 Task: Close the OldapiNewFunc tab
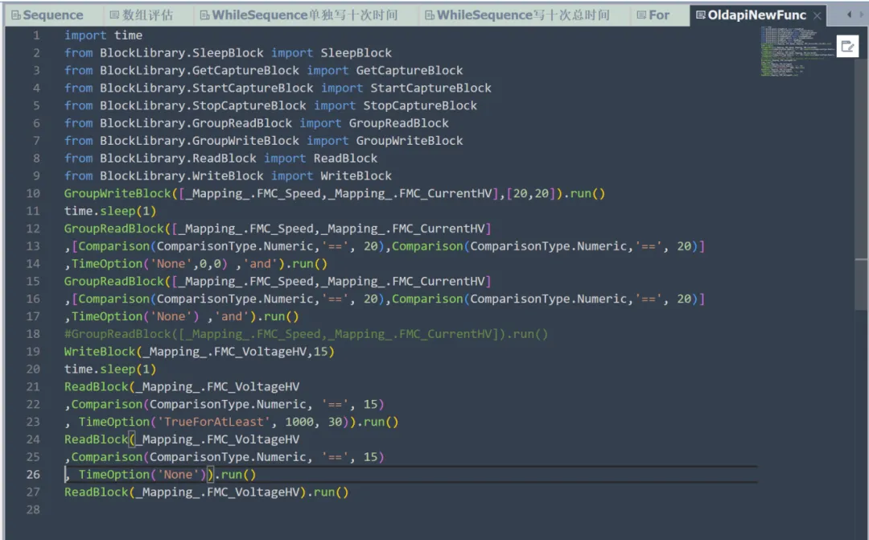817,15
